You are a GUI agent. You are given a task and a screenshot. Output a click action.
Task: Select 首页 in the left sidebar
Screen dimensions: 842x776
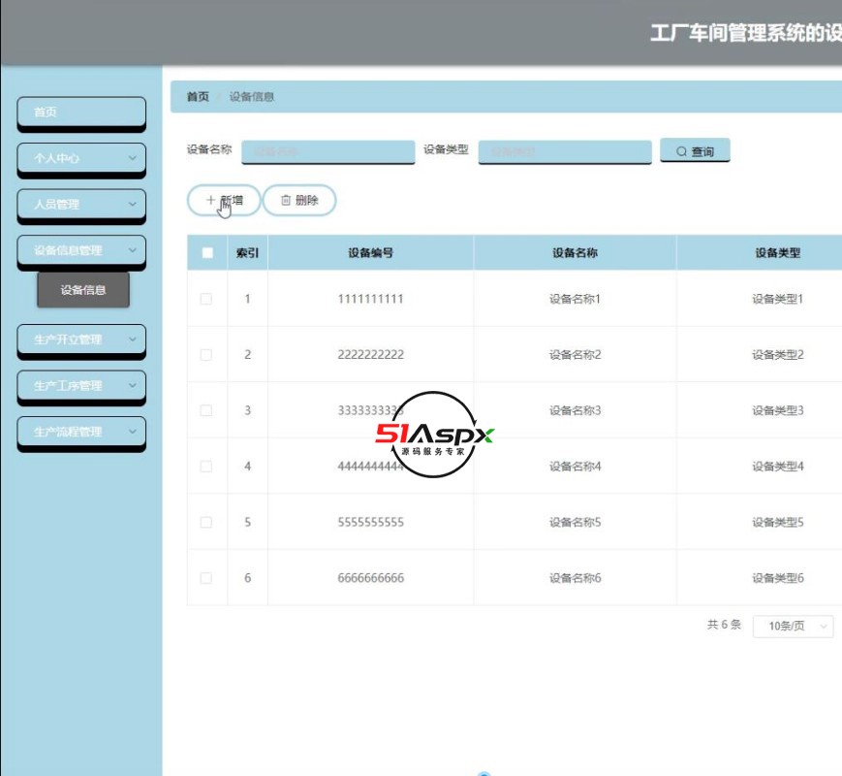[80, 113]
